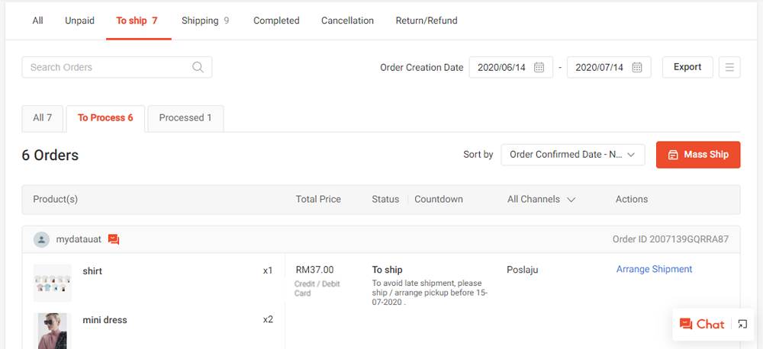Open the 2020/06/14 start date picker
The image size is (763, 349).
pyautogui.click(x=511, y=67)
